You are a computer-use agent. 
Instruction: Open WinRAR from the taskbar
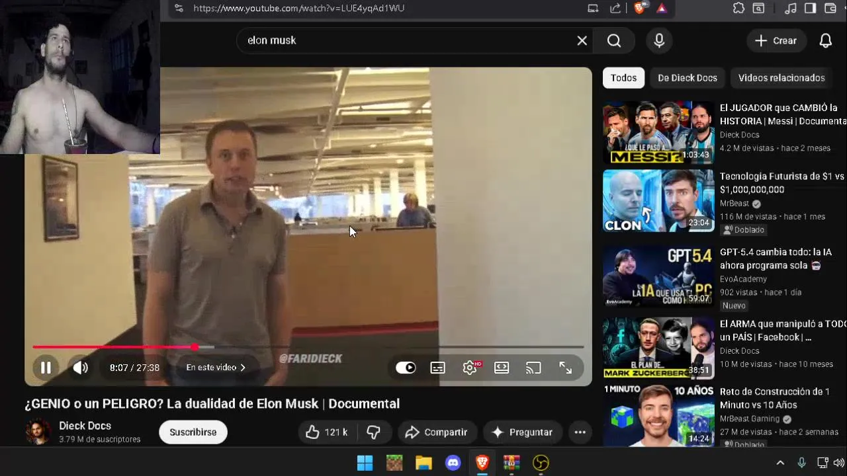tap(512, 463)
